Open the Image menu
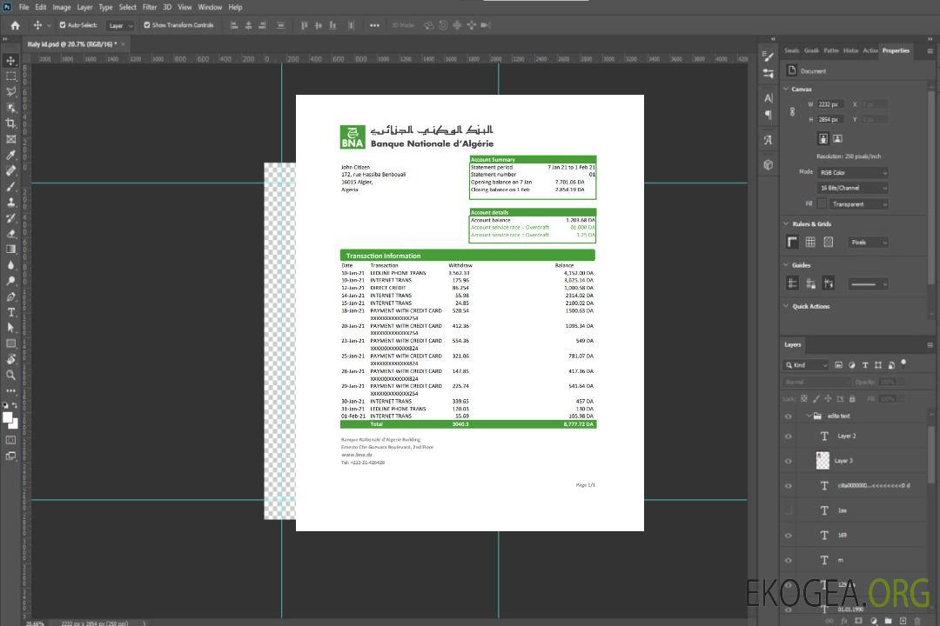The height and width of the screenshot is (626, 940). click(61, 7)
